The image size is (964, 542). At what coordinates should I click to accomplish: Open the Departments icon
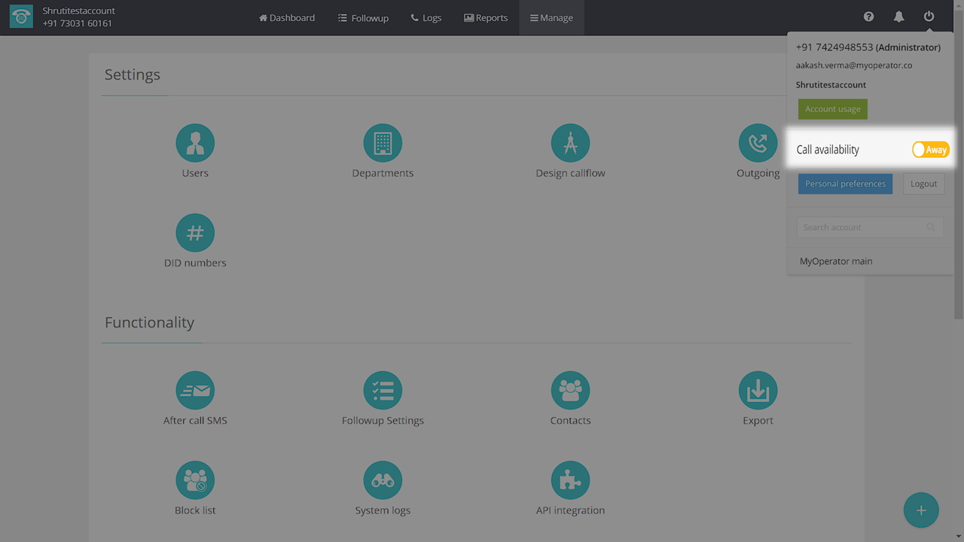click(x=383, y=143)
